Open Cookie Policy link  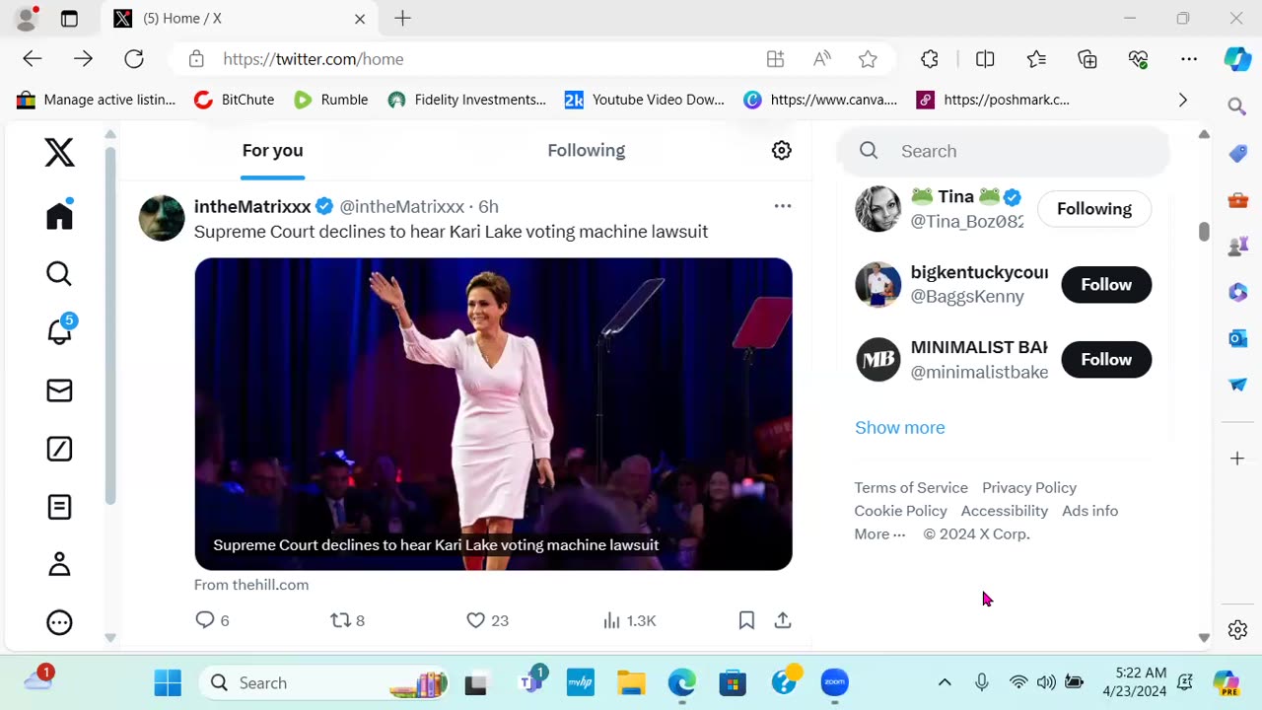click(x=900, y=511)
